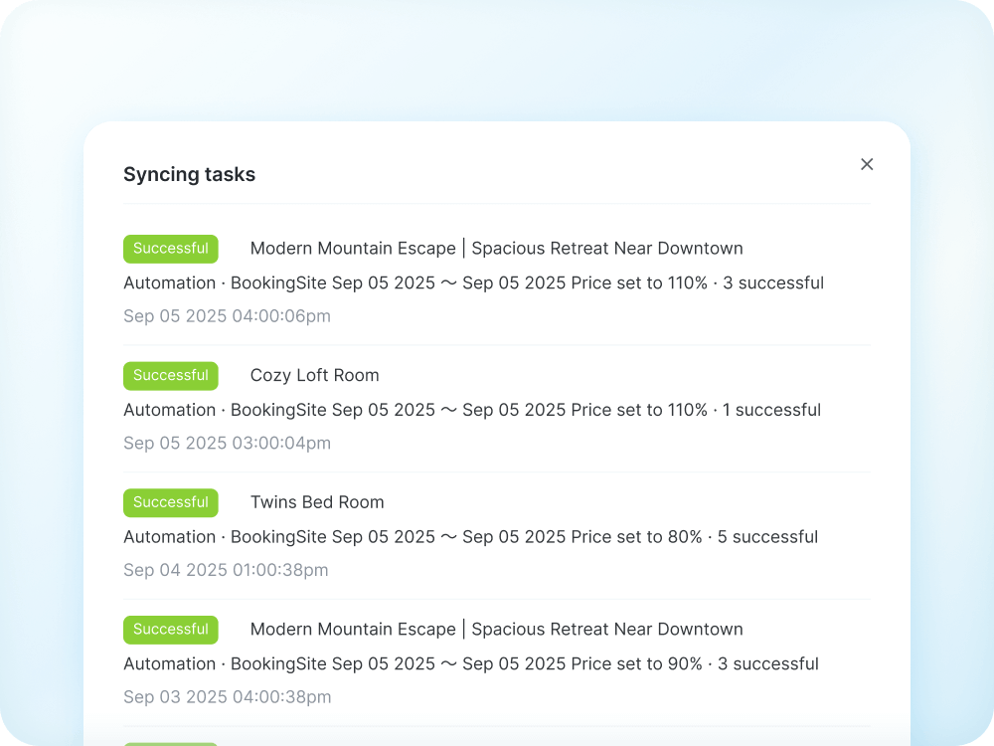The height and width of the screenshot is (746, 994).
Task: Click the '1 successful' count for Cozy Loft Room
Action: [771, 410]
